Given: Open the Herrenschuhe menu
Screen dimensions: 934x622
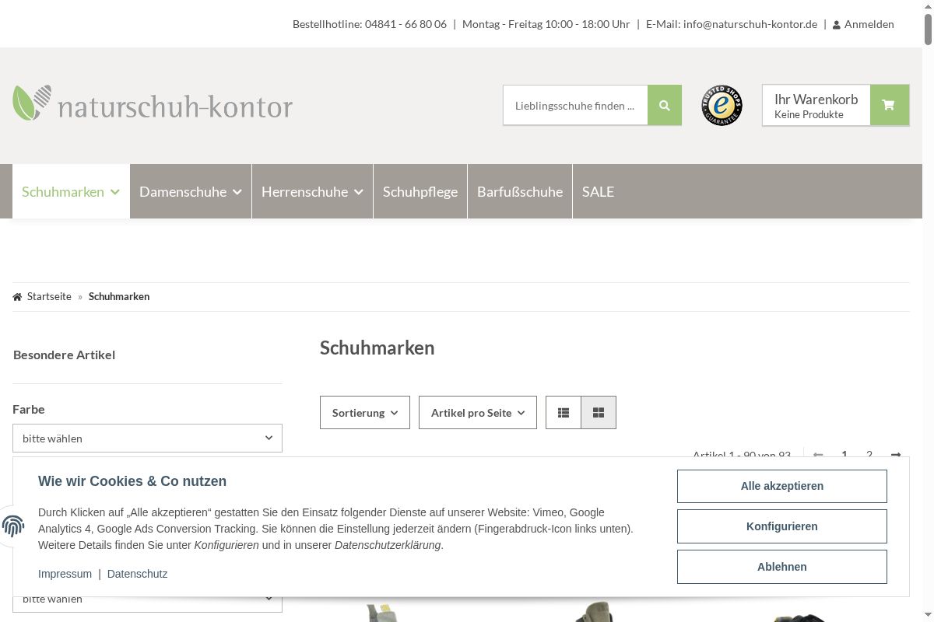Looking at the screenshot, I should (312, 192).
